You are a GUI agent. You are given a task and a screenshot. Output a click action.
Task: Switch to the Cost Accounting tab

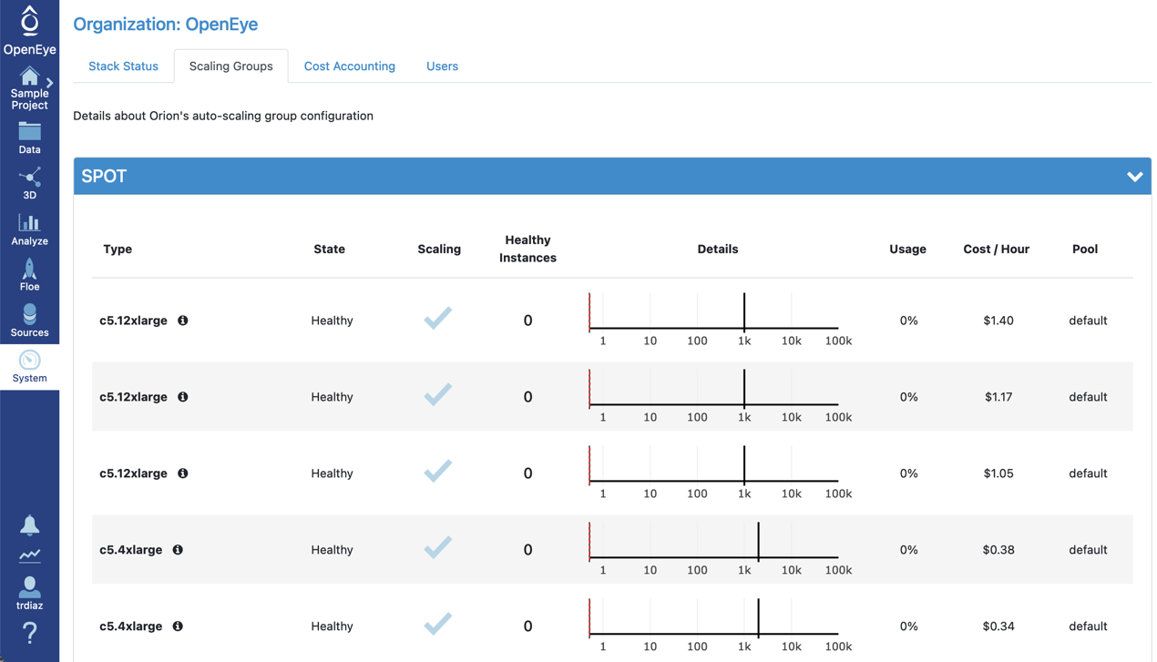click(350, 66)
